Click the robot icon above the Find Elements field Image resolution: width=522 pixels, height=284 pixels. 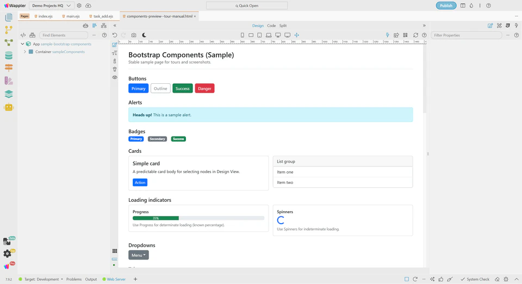pyautogui.click(x=85, y=26)
